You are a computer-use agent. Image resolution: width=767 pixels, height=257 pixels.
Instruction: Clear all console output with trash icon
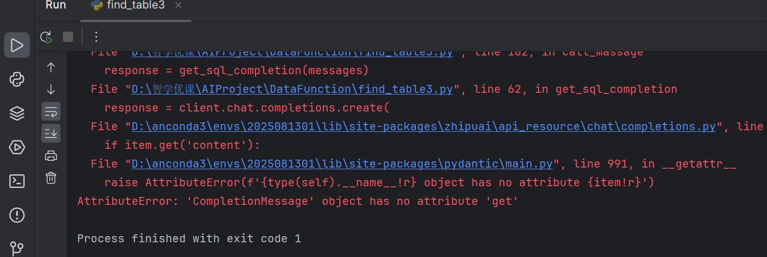[51, 178]
